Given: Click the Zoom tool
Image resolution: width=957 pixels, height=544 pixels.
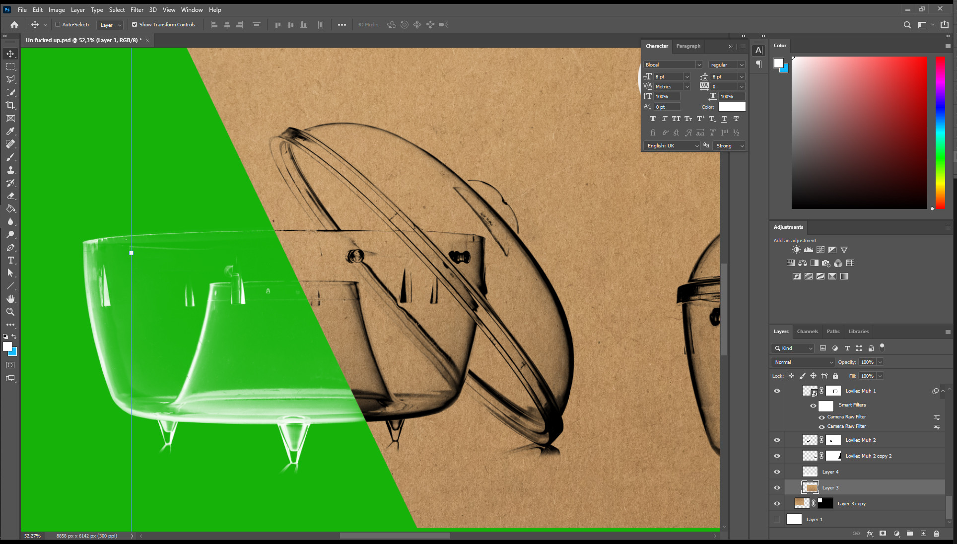Looking at the screenshot, I should pos(10,311).
